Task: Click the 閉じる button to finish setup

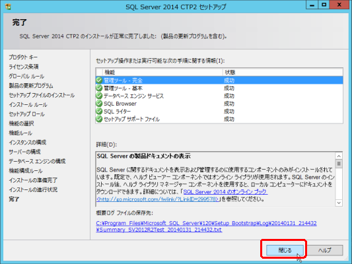Action: click(x=285, y=250)
